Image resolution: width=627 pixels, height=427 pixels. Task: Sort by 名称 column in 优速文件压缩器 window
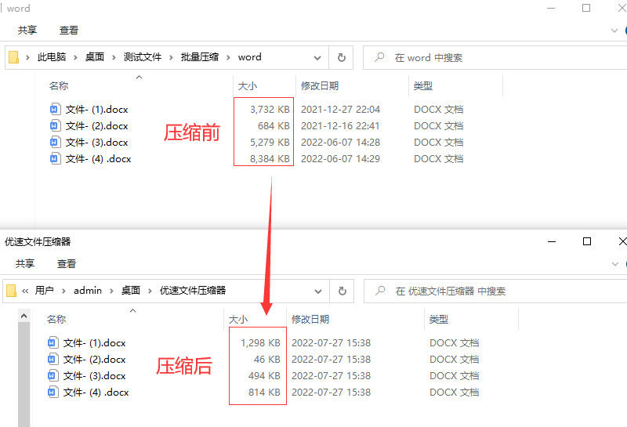pos(56,319)
